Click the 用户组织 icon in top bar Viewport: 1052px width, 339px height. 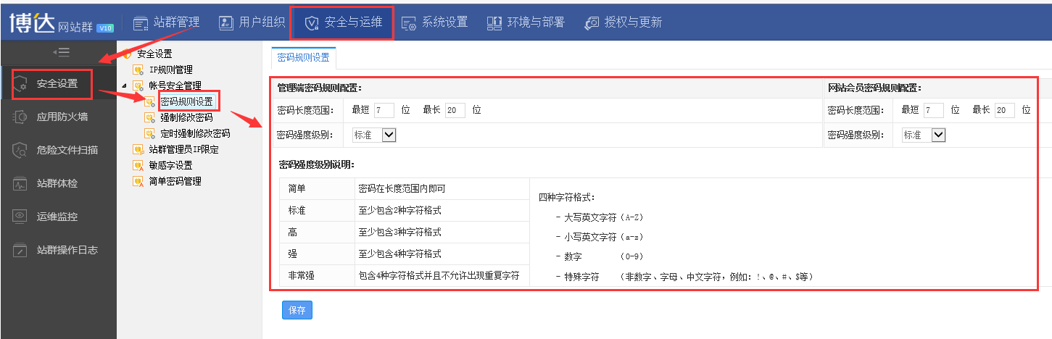(x=226, y=22)
